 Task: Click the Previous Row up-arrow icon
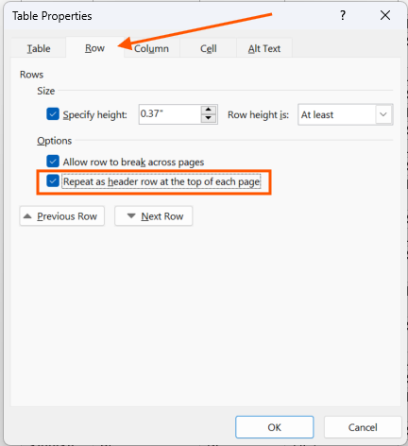click(x=27, y=216)
